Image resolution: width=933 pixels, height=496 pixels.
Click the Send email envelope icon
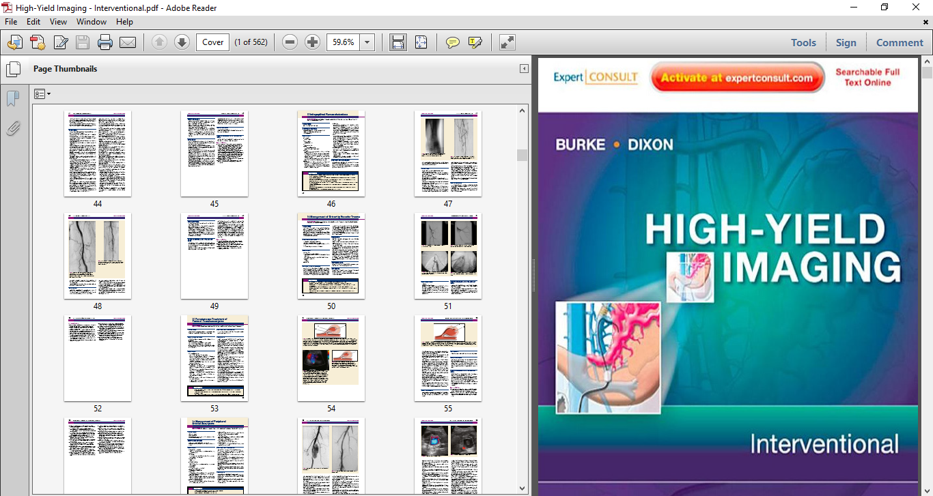128,42
